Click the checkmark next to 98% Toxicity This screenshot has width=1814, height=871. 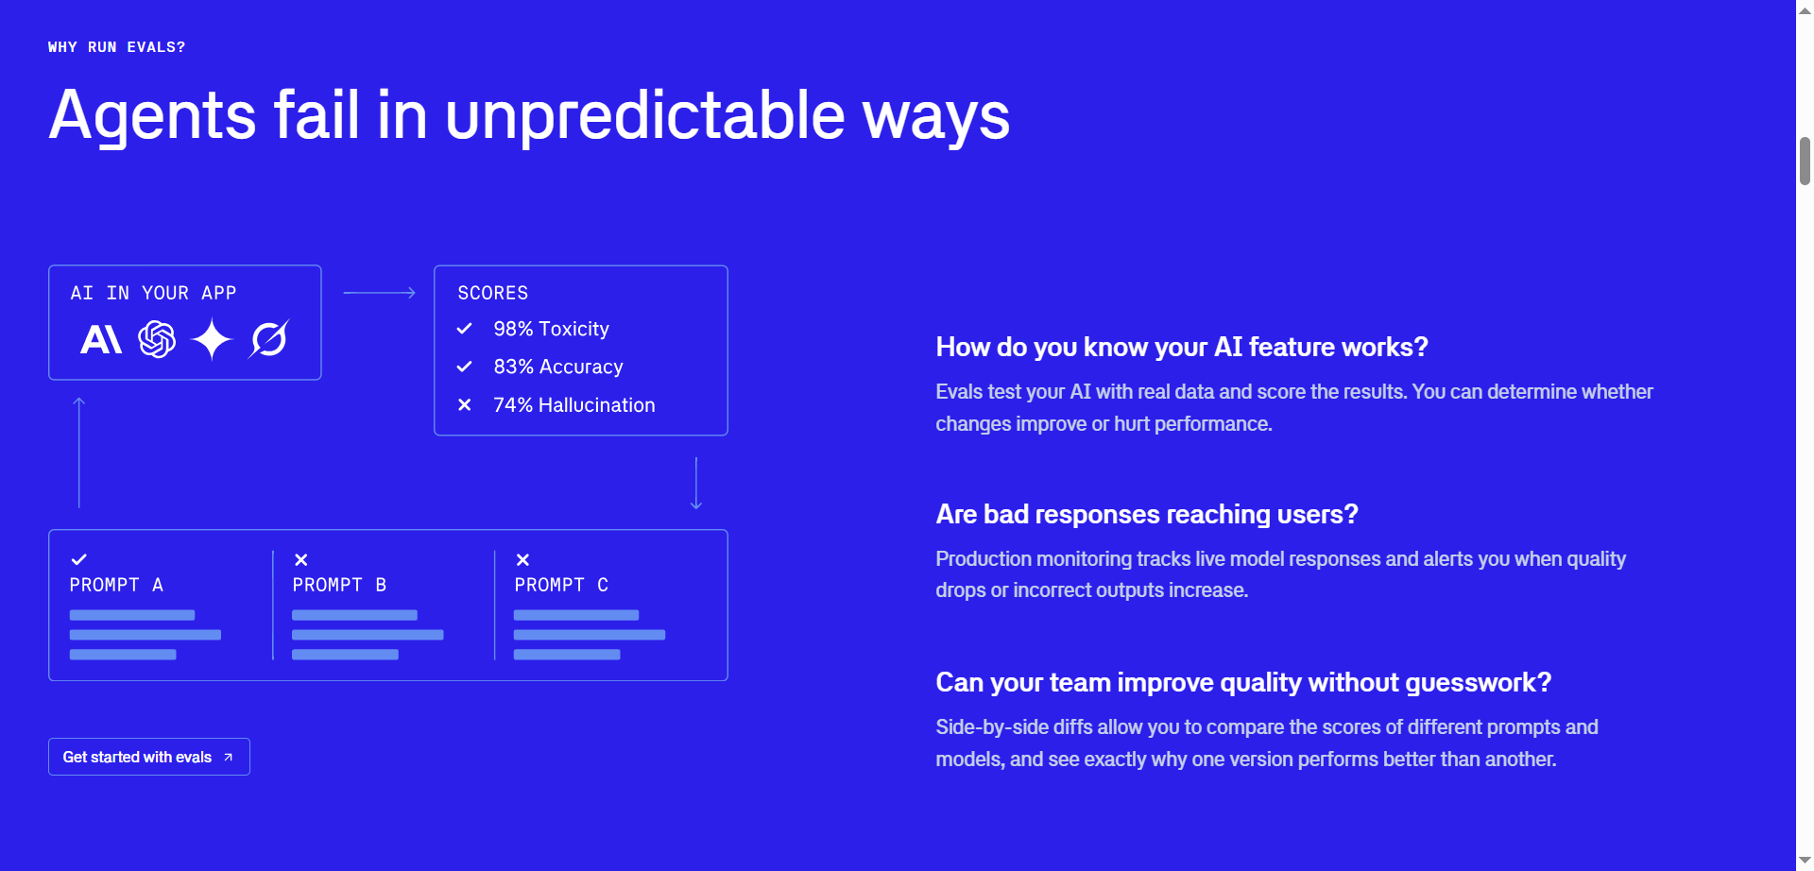pos(464,329)
